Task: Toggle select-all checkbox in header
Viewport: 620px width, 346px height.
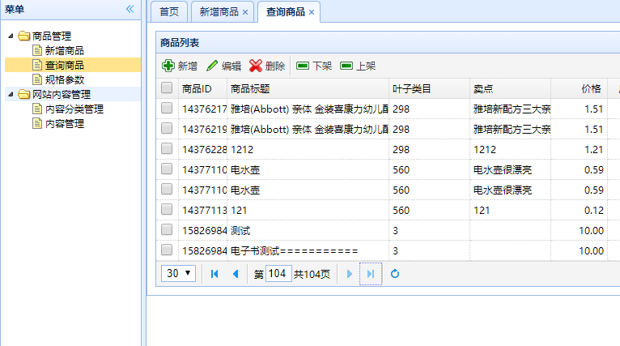Action: click(x=167, y=88)
